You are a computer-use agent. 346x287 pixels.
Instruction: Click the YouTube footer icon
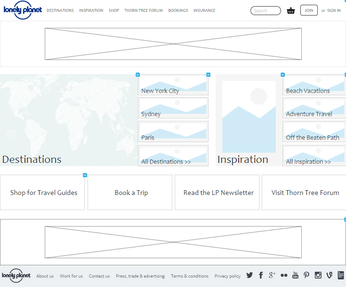tap(295, 275)
